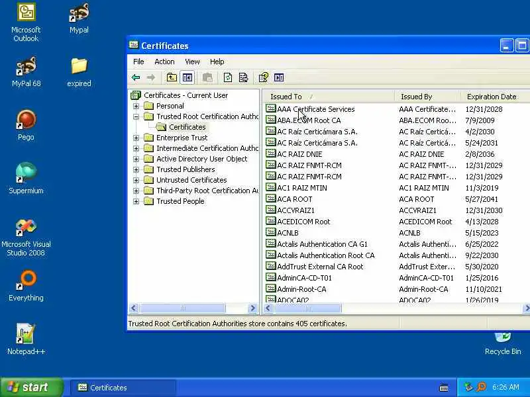Select the Trusted Publishers folder

point(185,169)
